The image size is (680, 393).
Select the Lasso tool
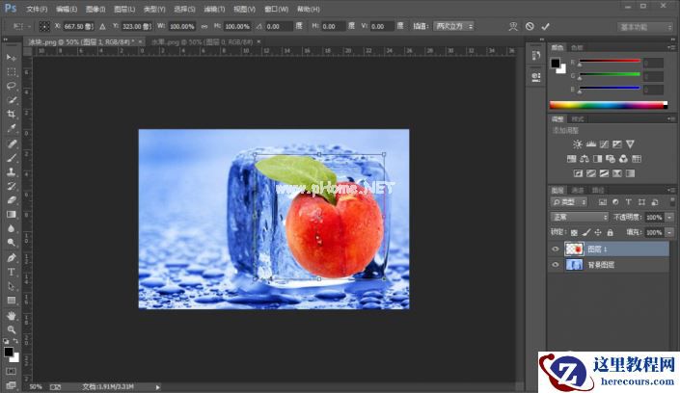(12, 86)
